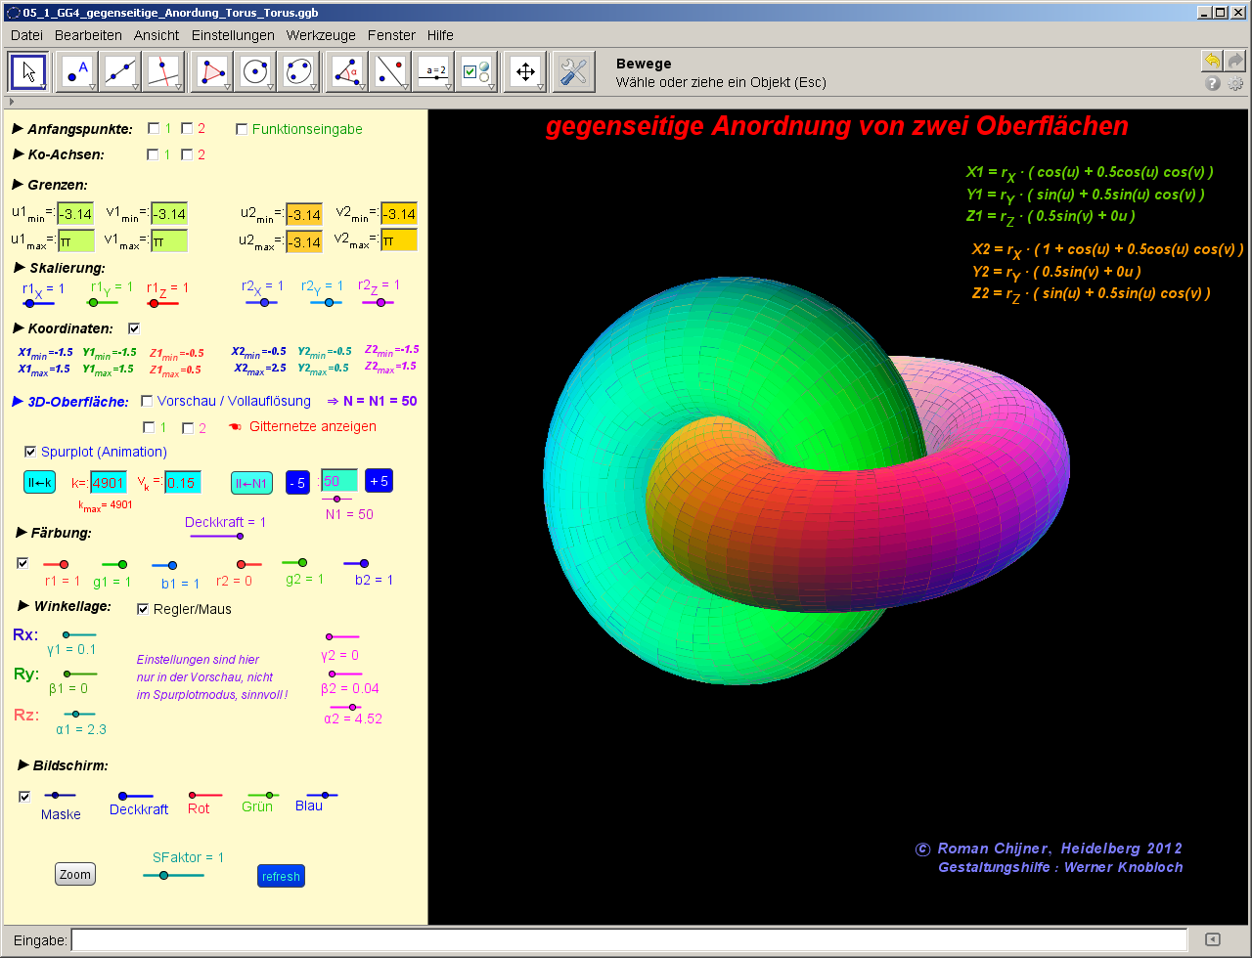The width and height of the screenshot is (1252, 958).
Task: Pick the Polygon tool
Action: pyautogui.click(x=211, y=71)
